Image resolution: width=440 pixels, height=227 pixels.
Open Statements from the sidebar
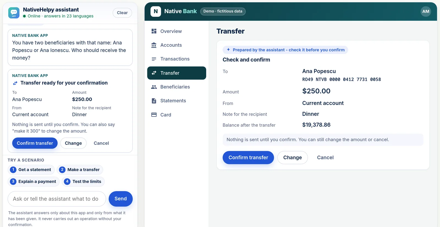[177, 101]
